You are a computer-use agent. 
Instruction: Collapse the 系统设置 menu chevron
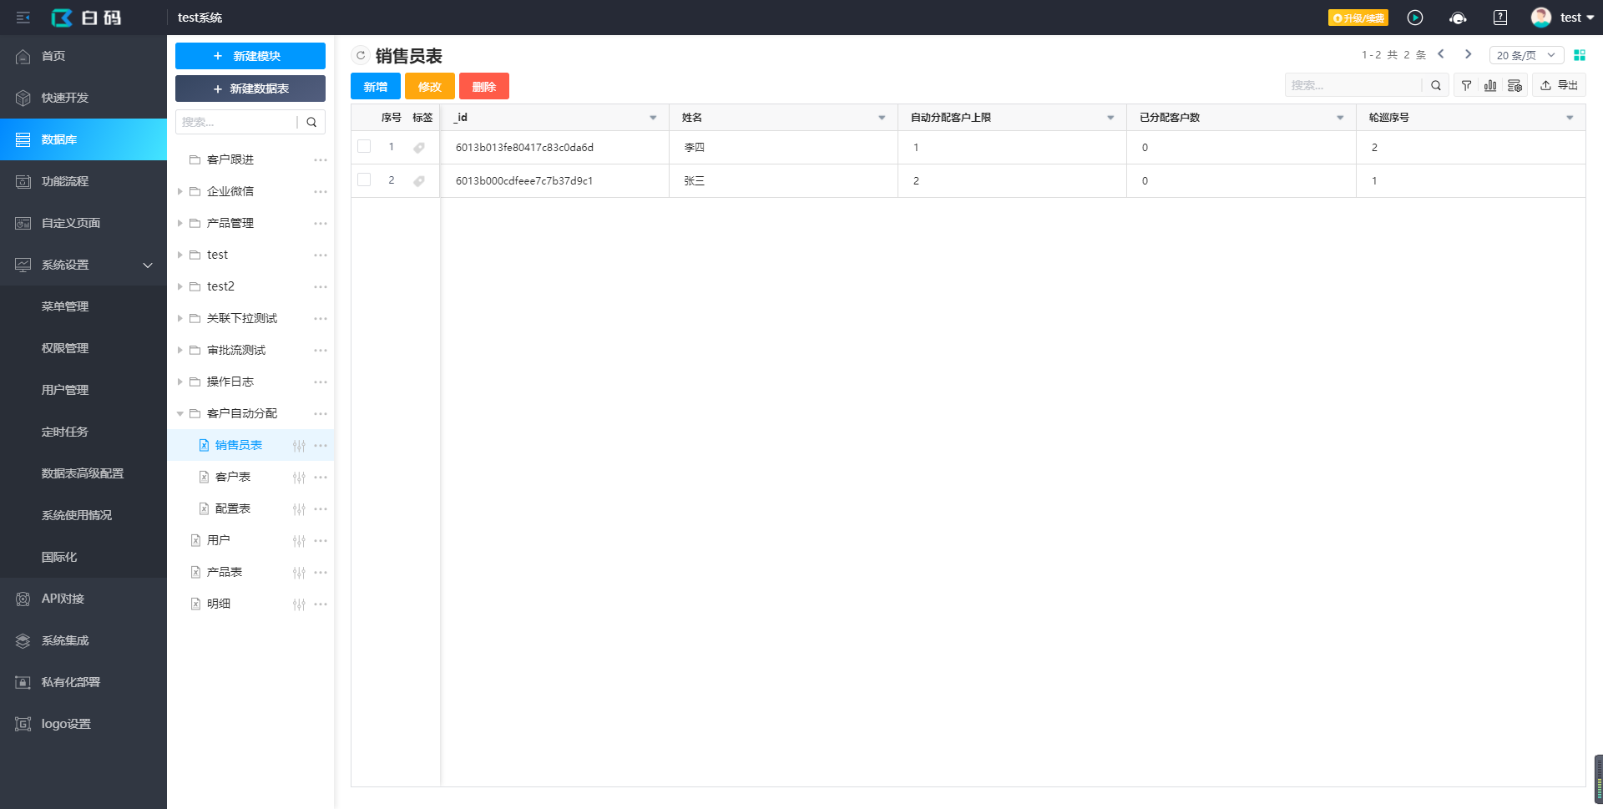[148, 265]
